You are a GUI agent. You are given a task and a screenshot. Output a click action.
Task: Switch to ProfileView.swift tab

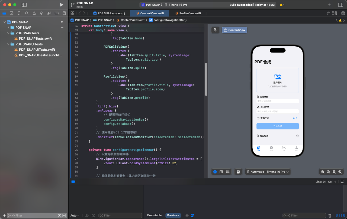tap(188, 13)
